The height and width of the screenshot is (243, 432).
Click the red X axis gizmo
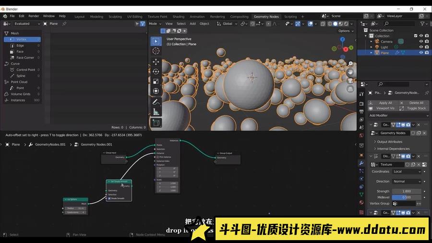(x=346, y=49)
